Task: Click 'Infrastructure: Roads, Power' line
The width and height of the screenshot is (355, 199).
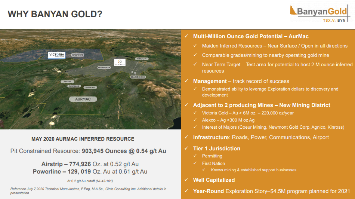Action: tap(261, 137)
